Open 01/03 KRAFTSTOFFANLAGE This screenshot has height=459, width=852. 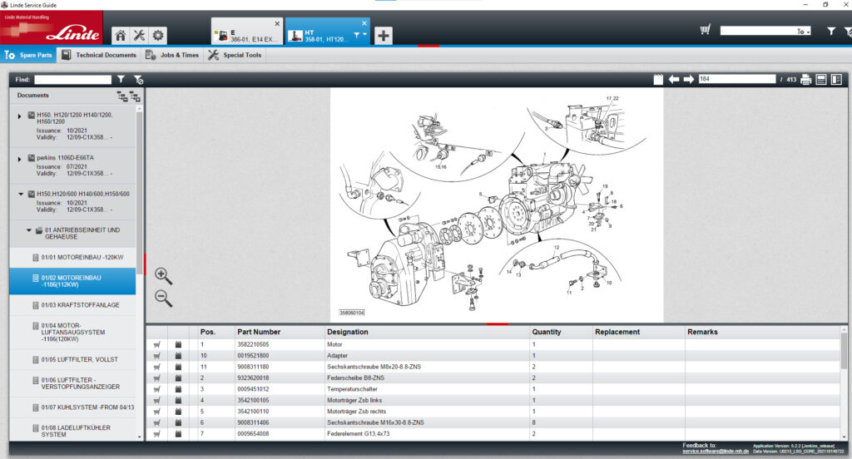72,305
